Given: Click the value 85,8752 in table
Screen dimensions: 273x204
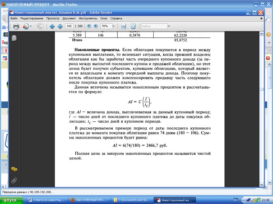Looking at the screenshot, I should (x=180, y=40).
